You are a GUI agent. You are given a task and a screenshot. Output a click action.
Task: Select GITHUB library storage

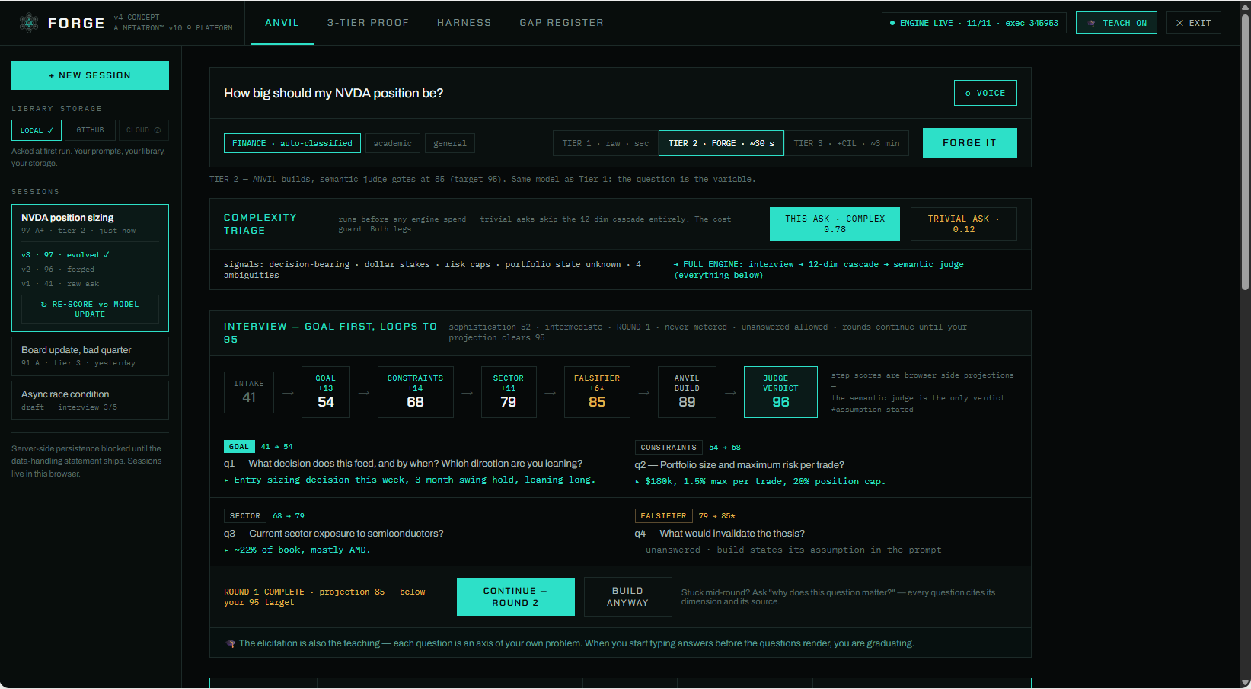tap(90, 130)
